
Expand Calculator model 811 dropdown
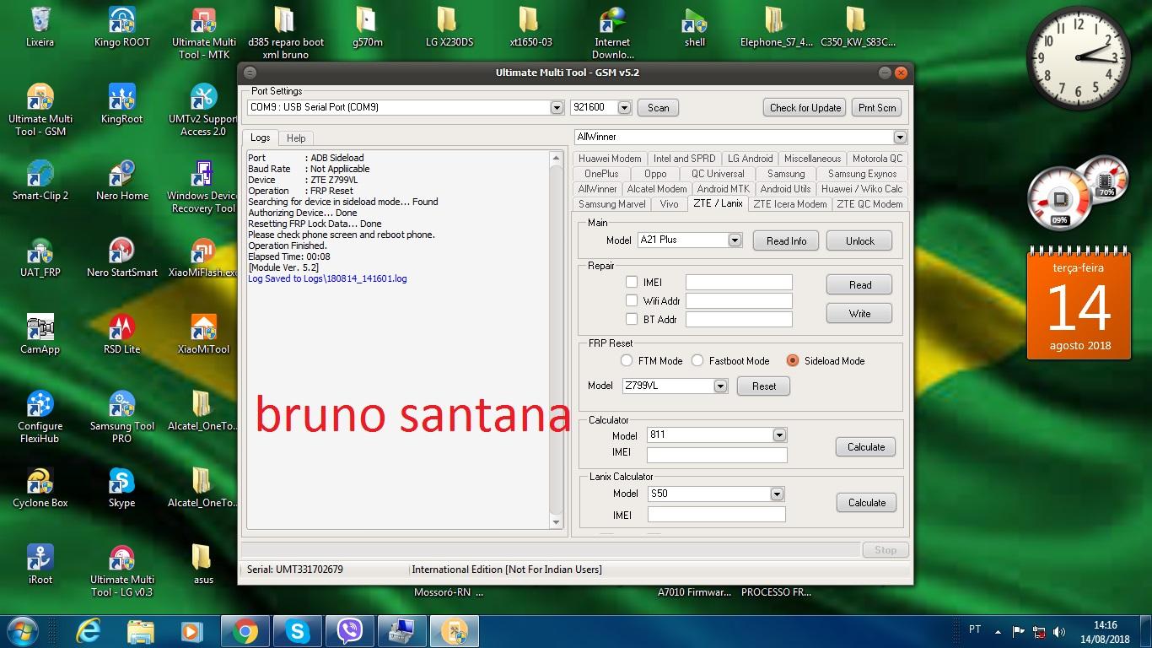(x=779, y=435)
